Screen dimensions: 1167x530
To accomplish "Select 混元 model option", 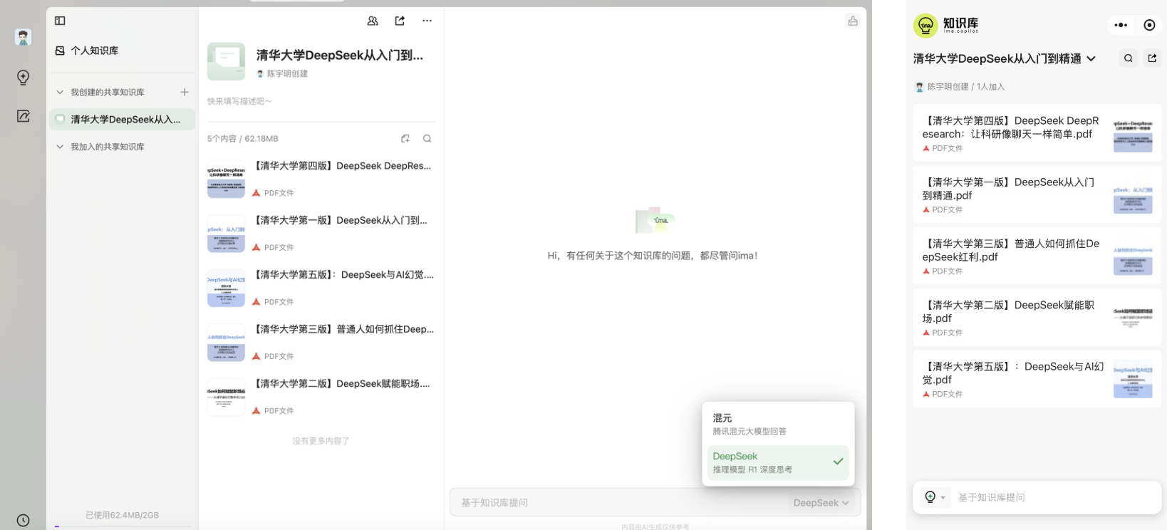I will pos(778,424).
